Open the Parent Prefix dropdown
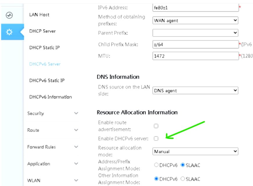This screenshot has height=186, width=253. point(195,33)
